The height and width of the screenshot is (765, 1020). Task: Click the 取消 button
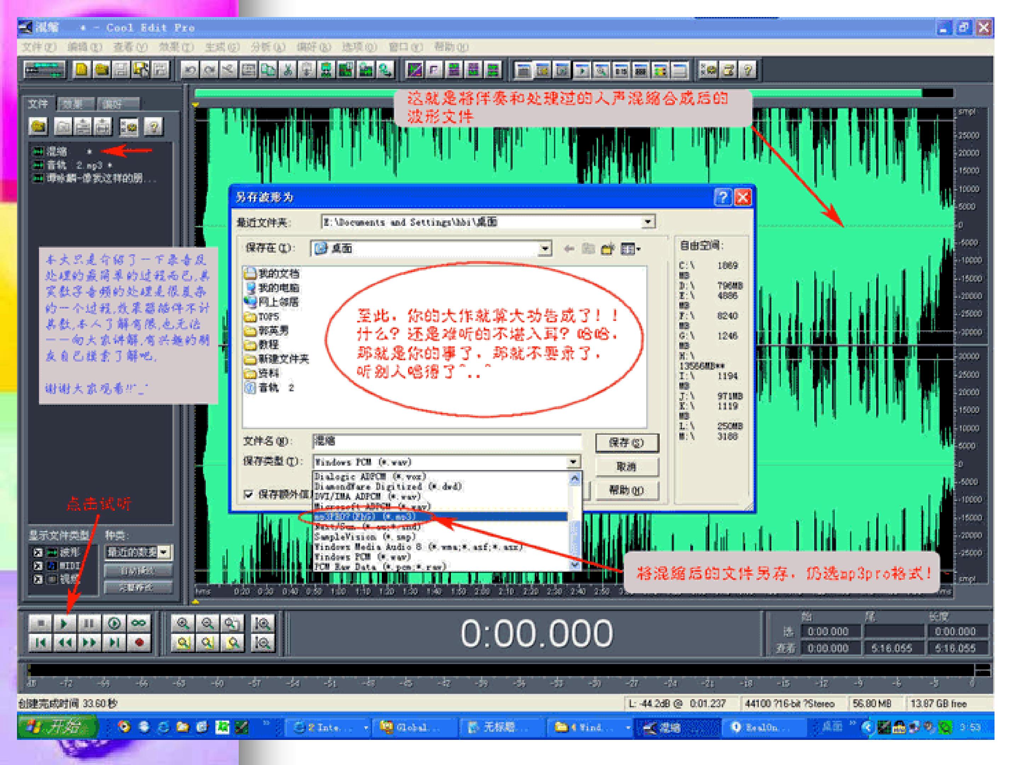pyautogui.click(x=627, y=467)
